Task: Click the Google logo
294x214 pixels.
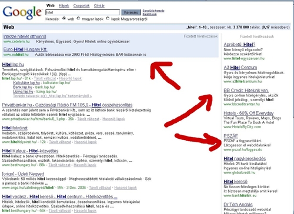Action: click(22, 12)
